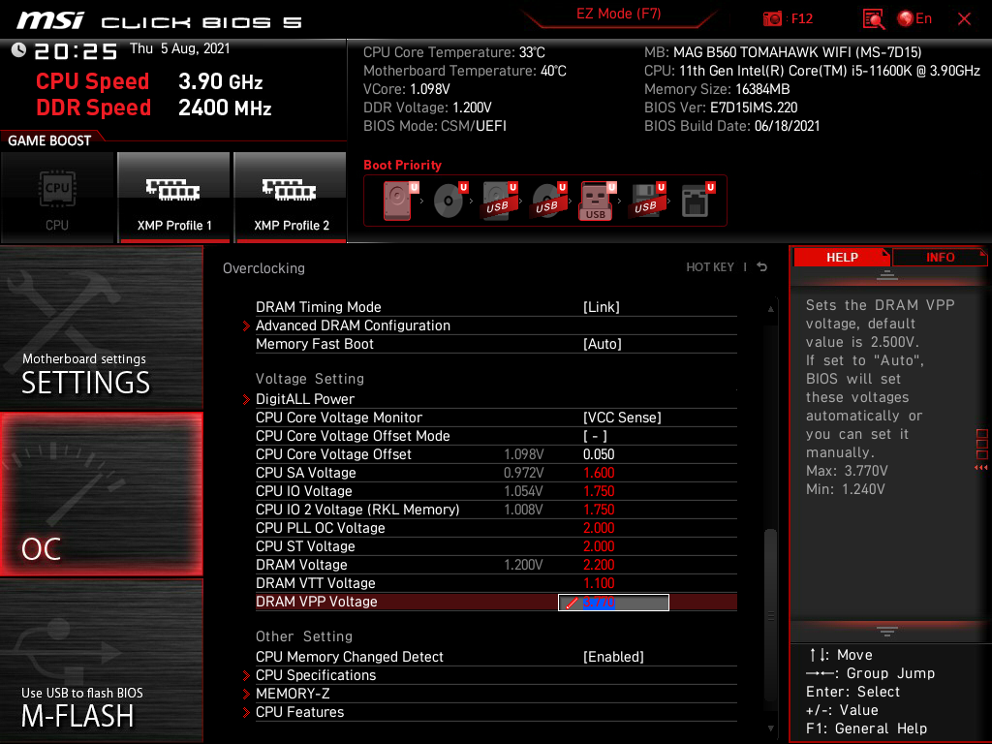Open the SETTINGS motherboard section
The image size is (992, 744).
click(101, 327)
